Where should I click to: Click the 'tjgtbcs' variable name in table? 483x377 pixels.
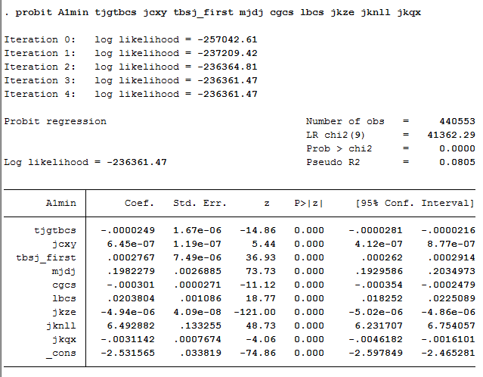[55, 230]
